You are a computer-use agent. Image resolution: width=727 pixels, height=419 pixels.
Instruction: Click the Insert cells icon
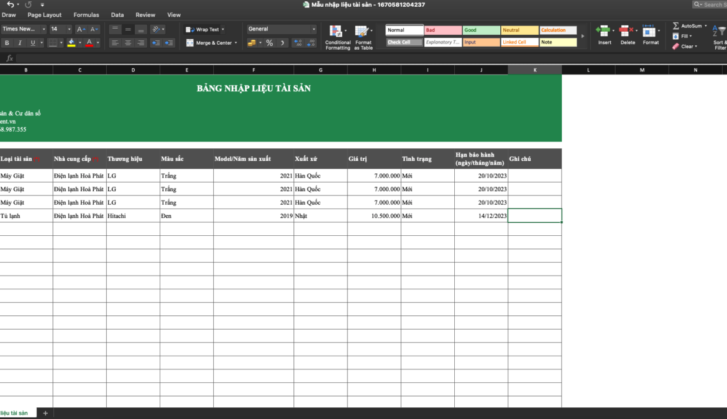pos(603,31)
